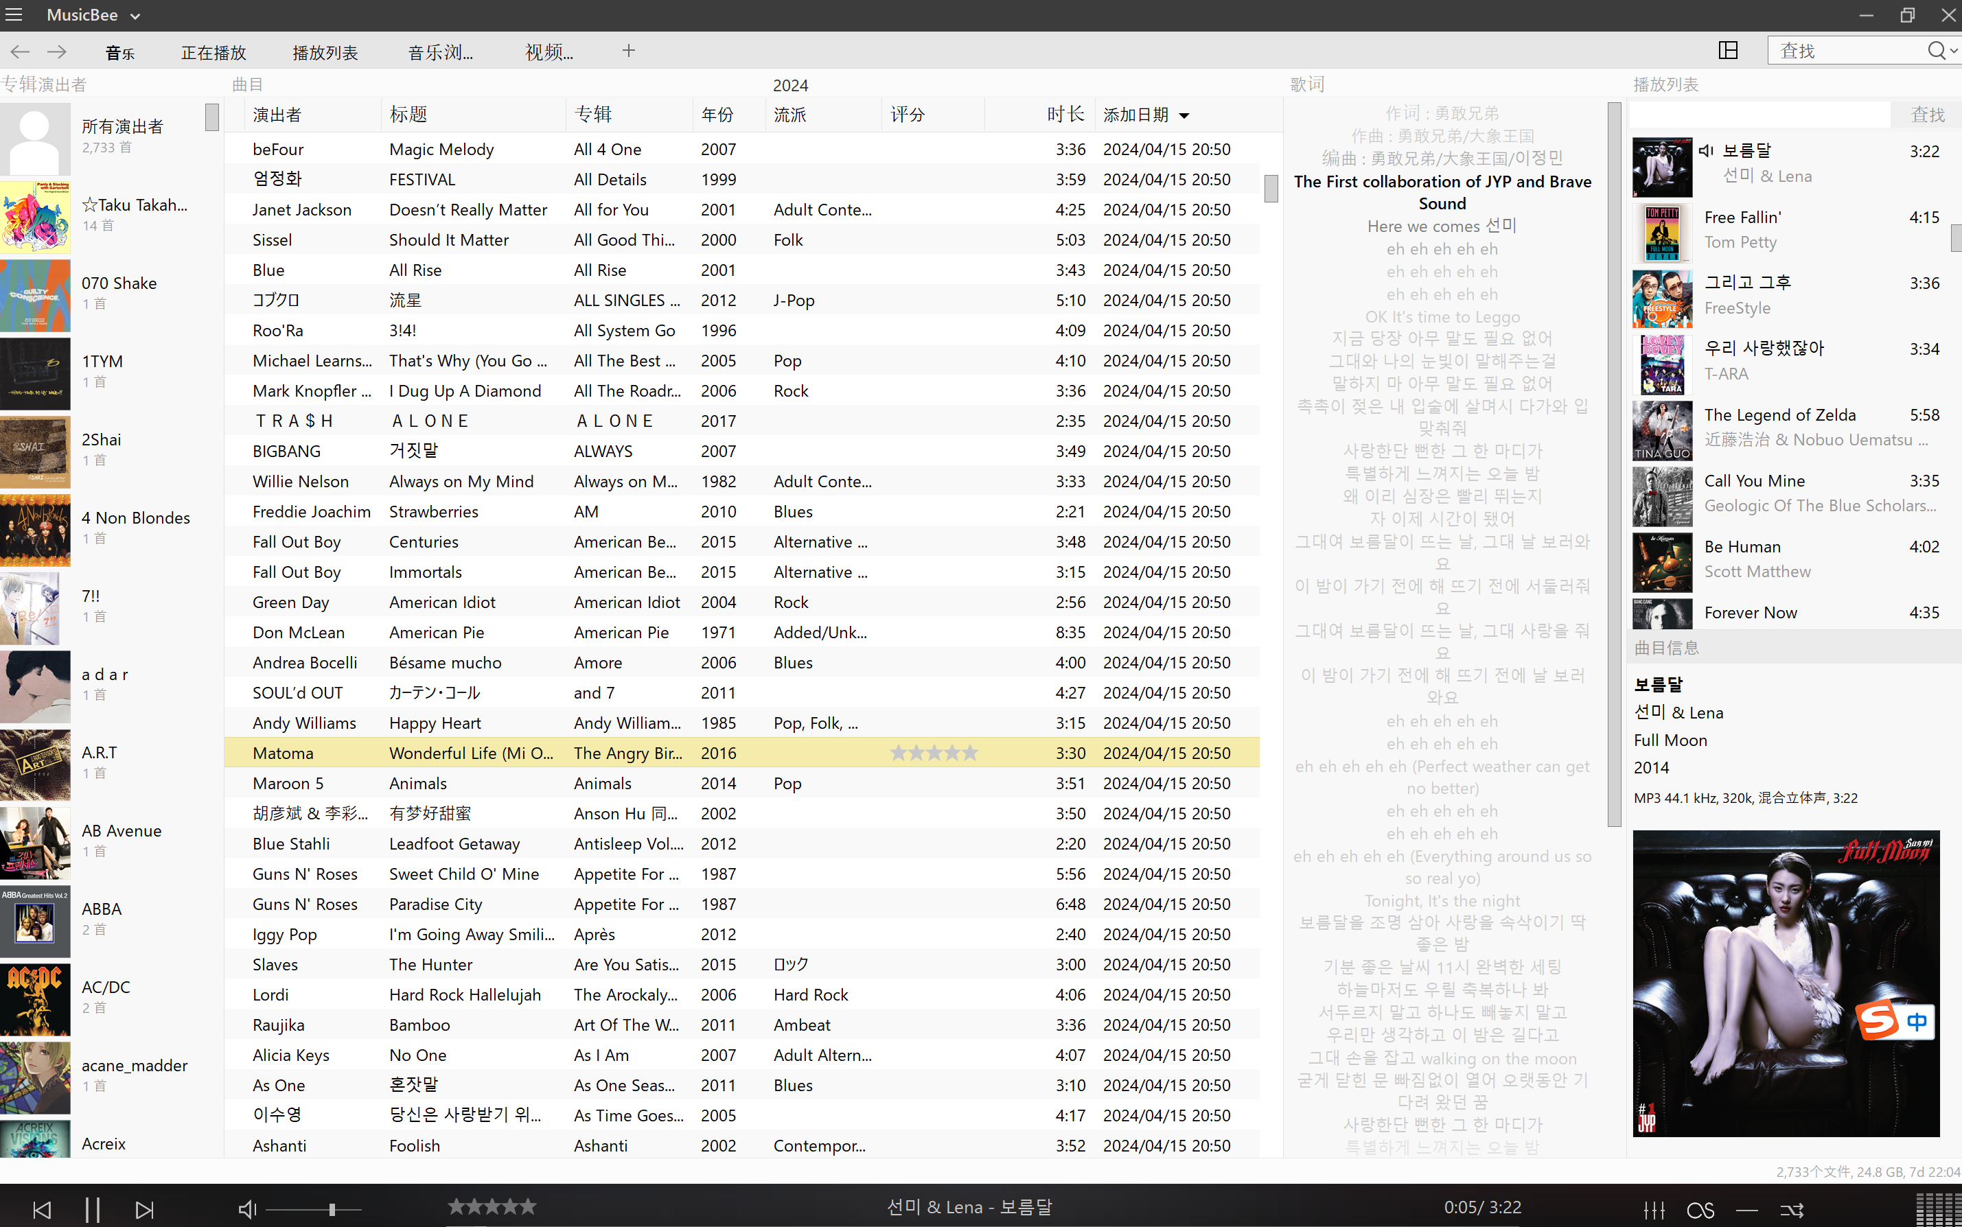Click the 视频 tab in navigation bar
The height and width of the screenshot is (1227, 1962).
(544, 51)
